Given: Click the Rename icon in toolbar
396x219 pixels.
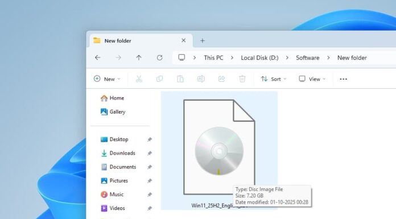Looking at the screenshot, I should (x=201, y=79).
